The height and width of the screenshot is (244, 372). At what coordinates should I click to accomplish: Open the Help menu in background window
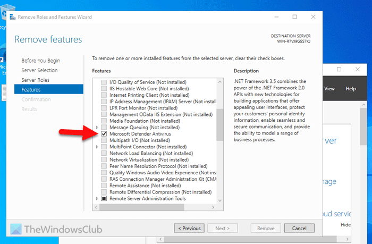pyautogui.click(x=350, y=89)
